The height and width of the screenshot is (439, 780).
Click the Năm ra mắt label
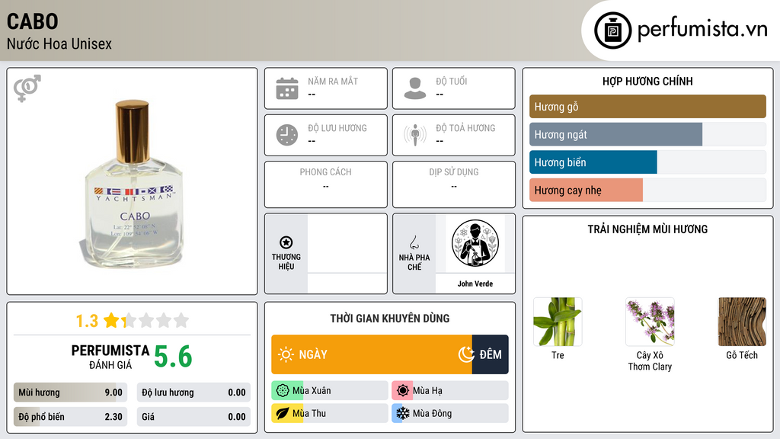333,81
